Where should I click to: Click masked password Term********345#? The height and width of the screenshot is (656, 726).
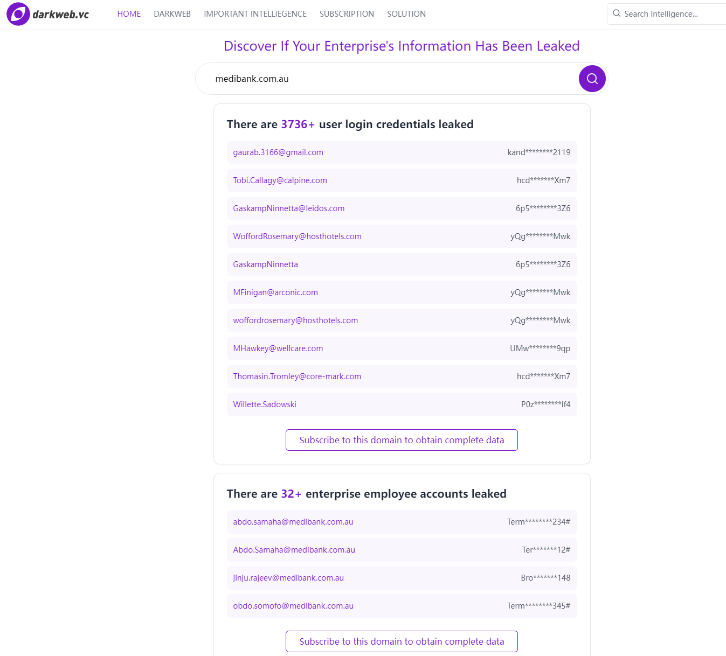point(538,606)
